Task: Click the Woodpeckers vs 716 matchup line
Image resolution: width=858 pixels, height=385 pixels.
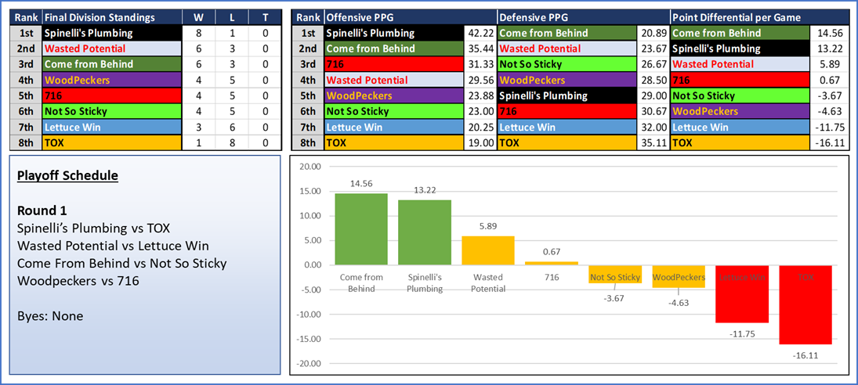Action: (x=78, y=281)
